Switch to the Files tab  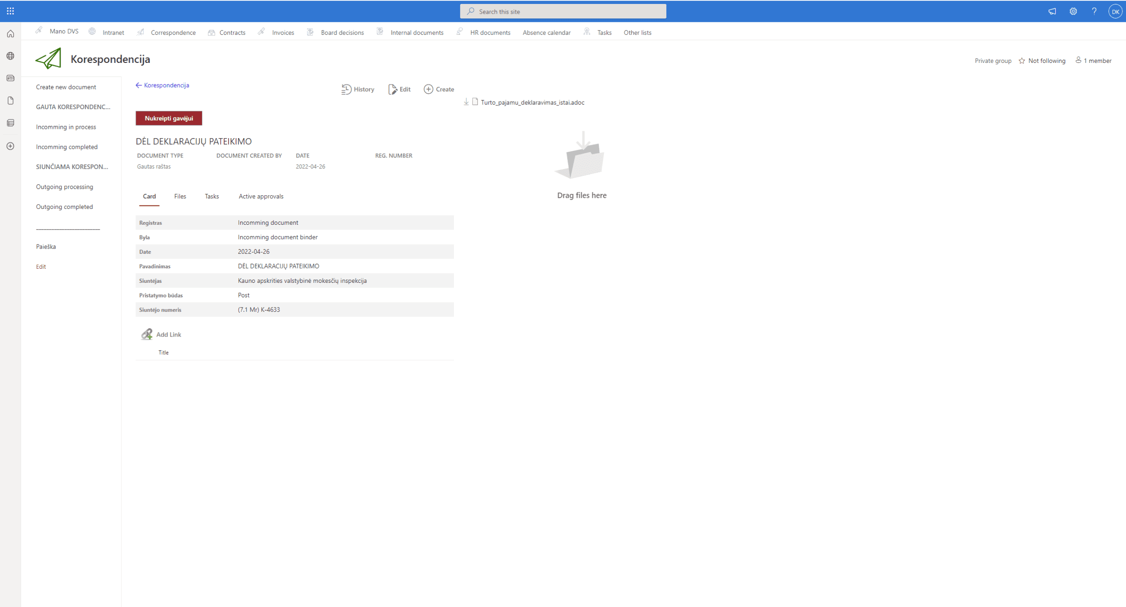(x=180, y=196)
